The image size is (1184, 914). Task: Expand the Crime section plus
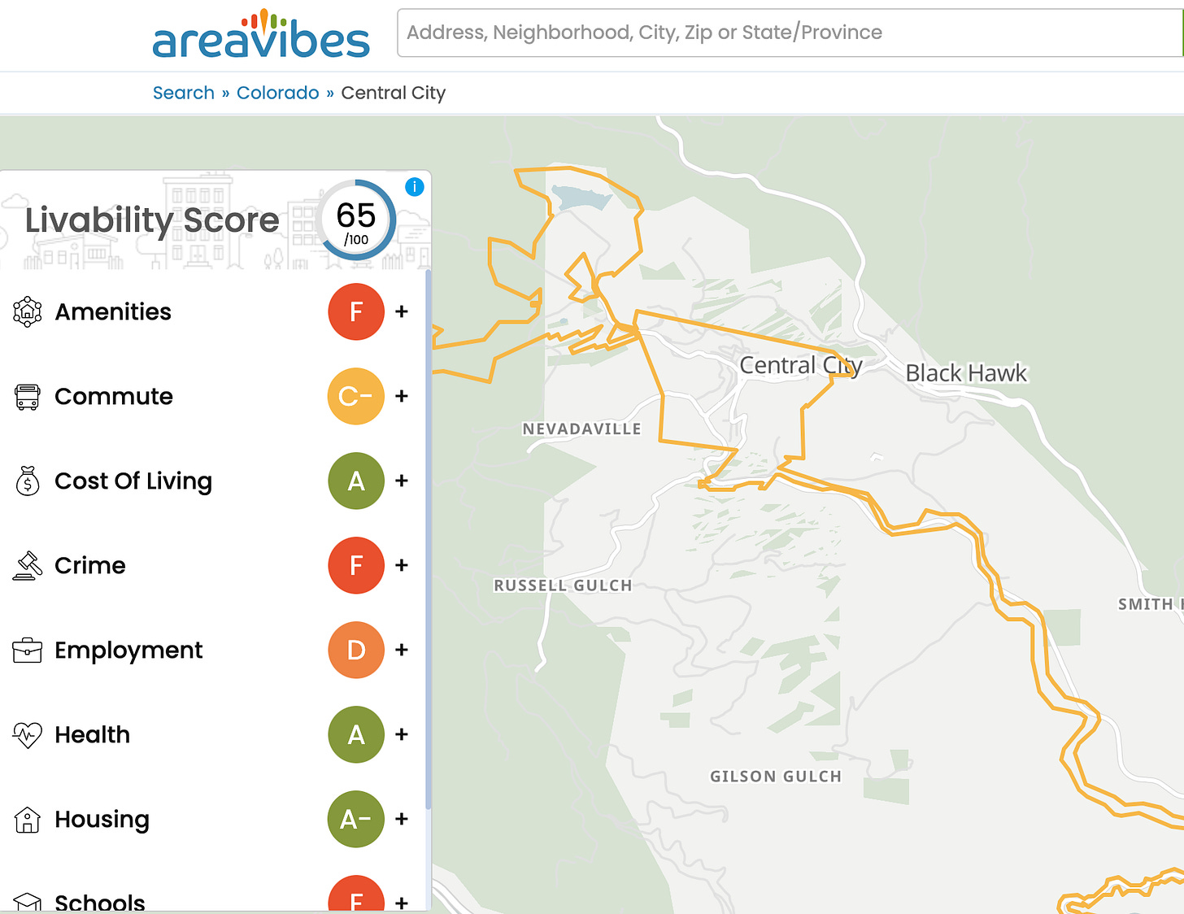[402, 565]
